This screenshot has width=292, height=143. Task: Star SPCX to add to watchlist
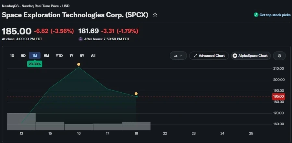coord(155,15)
